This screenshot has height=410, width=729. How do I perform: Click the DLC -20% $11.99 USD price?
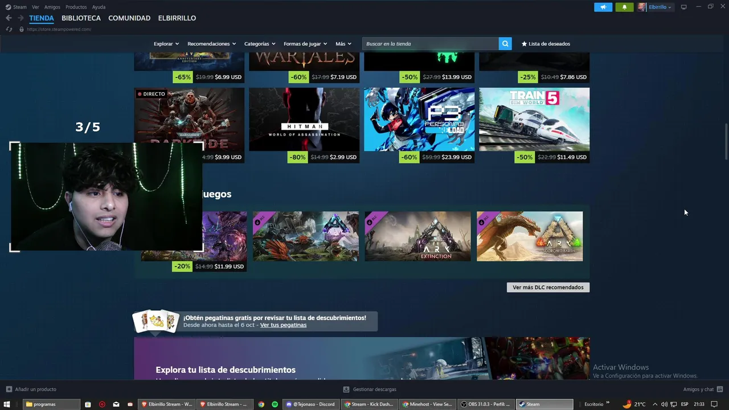click(209, 266)
